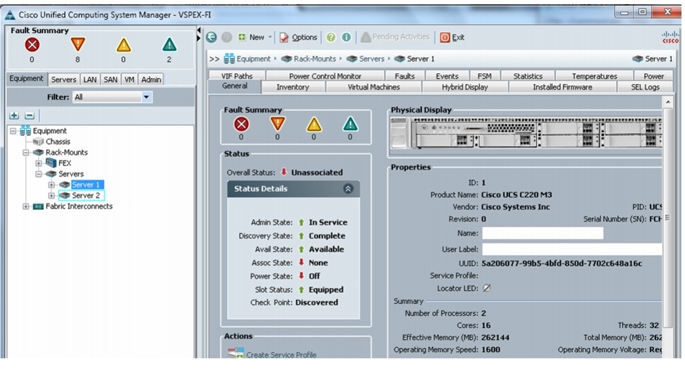Click the green Back navigation arrow icon
The height and width of the screenshot is (378, 685).
tap(211, 37)
